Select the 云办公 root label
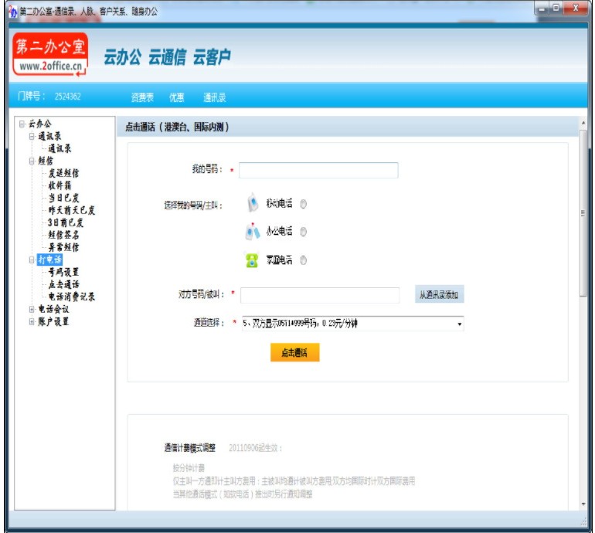 pyautogui.click(x=40, y=124)
